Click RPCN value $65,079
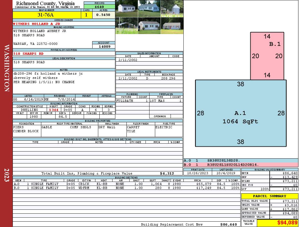Image resolution: width=299 pixels, height=227 pixels. coord(204,184)
